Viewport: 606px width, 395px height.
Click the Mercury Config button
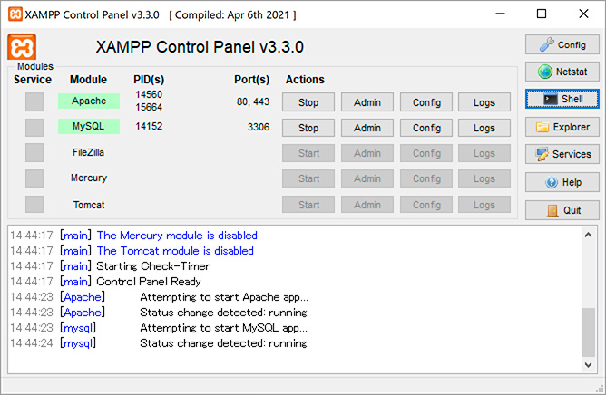click(426, 178)
